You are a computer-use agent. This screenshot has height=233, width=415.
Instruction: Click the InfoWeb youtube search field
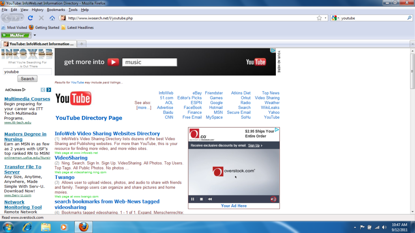coord(27,72)
